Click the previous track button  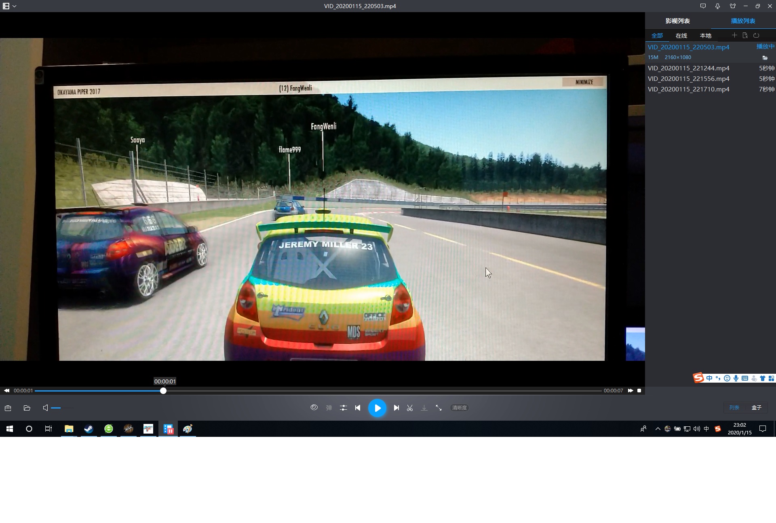click(x=358, y=408)
